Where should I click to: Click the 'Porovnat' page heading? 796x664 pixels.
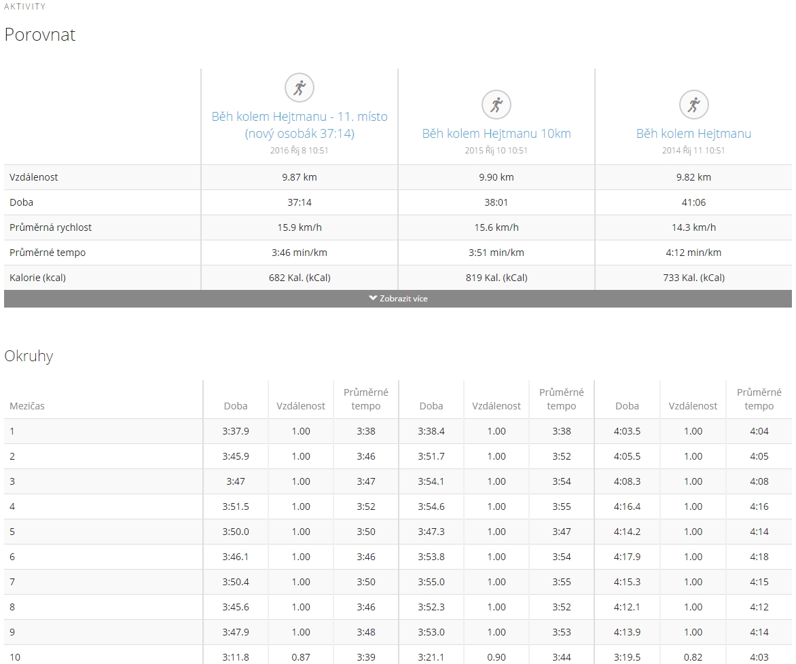[x=39, y=35]
